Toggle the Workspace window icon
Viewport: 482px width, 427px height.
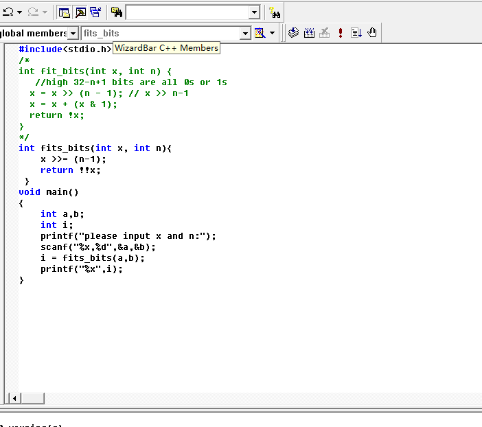[65, 12]
